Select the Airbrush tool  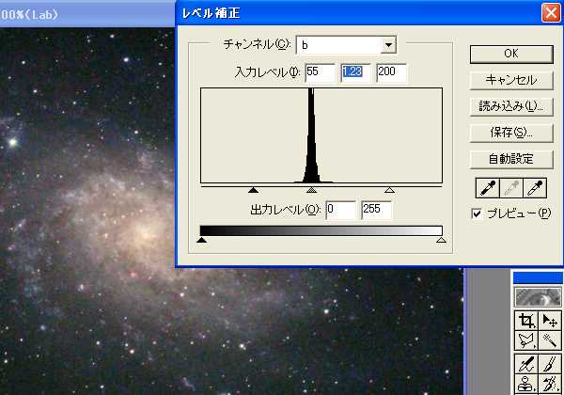tap(525, 363)
